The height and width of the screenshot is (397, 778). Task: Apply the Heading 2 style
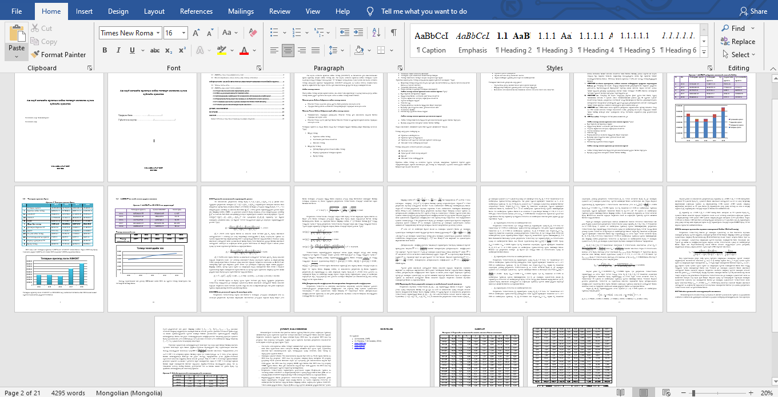[x=513, y=42]
